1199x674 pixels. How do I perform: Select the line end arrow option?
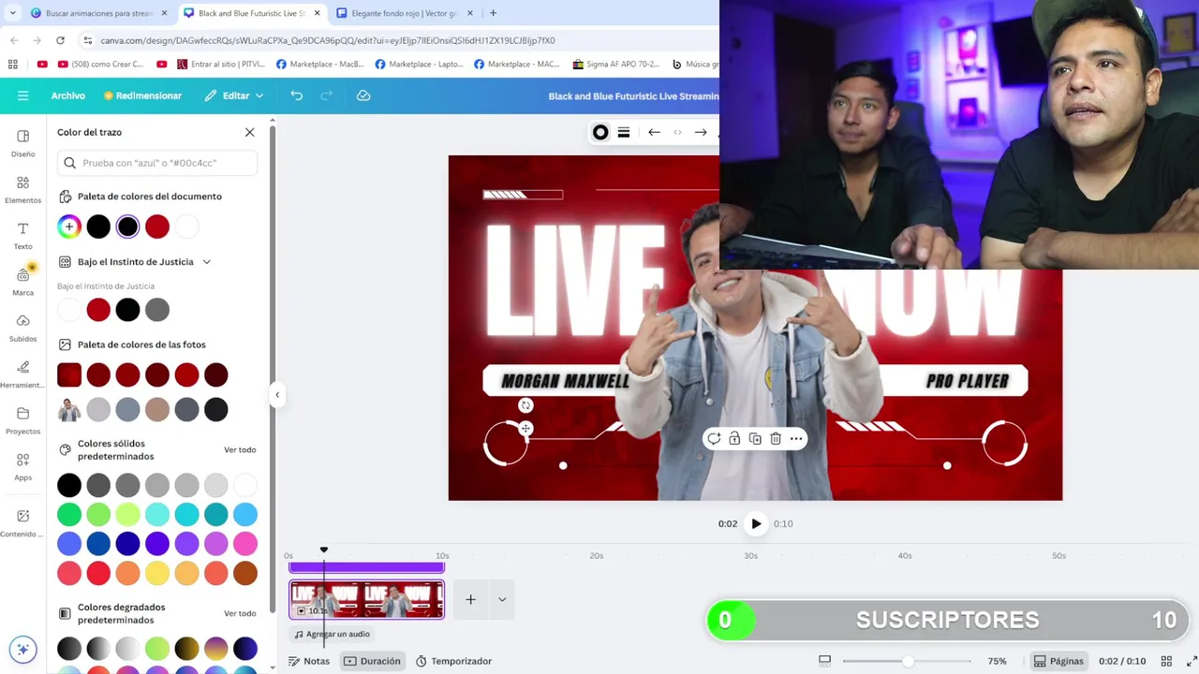(x=700, y=132)
